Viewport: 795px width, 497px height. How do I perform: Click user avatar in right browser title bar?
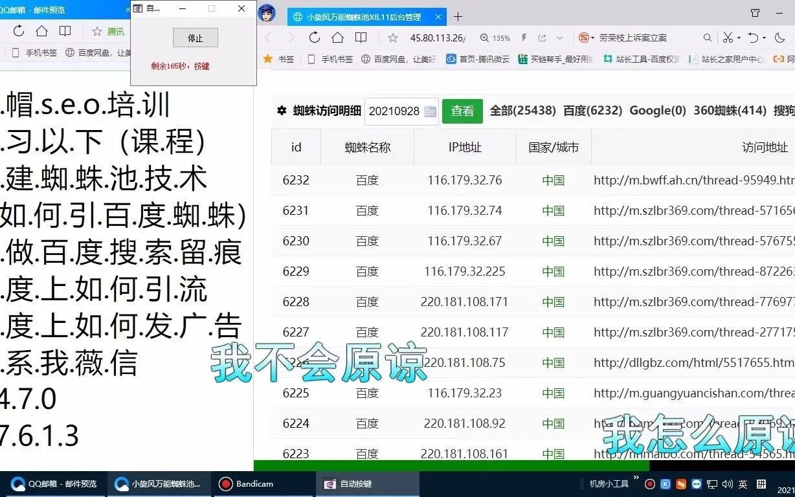click(x=267, y=13)
